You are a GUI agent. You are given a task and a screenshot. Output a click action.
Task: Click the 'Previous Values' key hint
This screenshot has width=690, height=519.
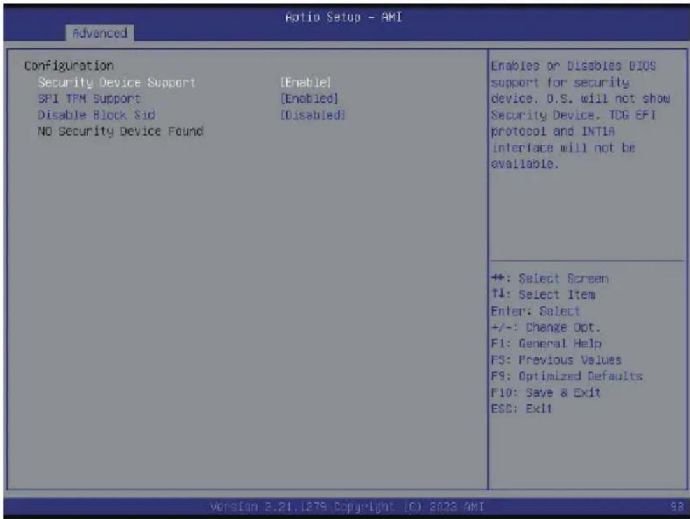556,360
